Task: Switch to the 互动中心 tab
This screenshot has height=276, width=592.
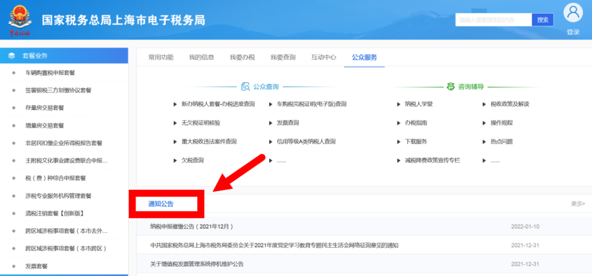Action: tap(323, 58)
